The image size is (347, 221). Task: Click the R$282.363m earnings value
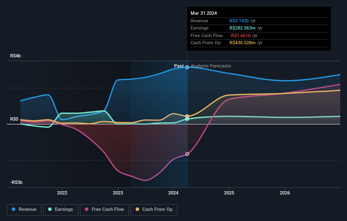[243, 28]
